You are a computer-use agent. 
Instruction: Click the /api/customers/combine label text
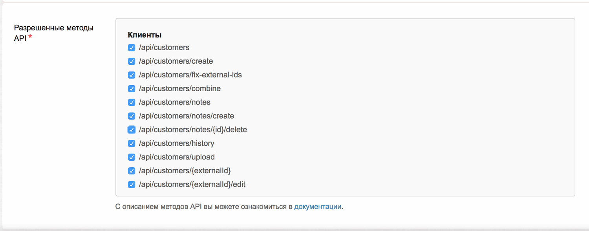[x=180, y=88]
